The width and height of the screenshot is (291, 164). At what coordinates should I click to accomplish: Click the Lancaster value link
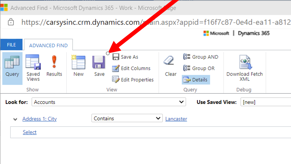coord(176,119)
